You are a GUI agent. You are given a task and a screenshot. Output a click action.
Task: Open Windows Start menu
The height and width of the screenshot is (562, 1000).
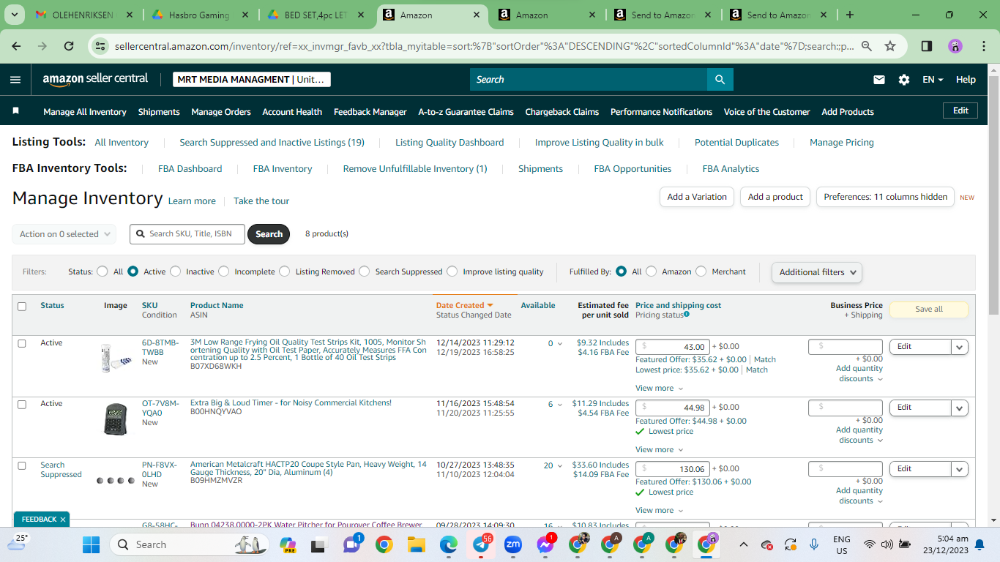tap(91, 544)
